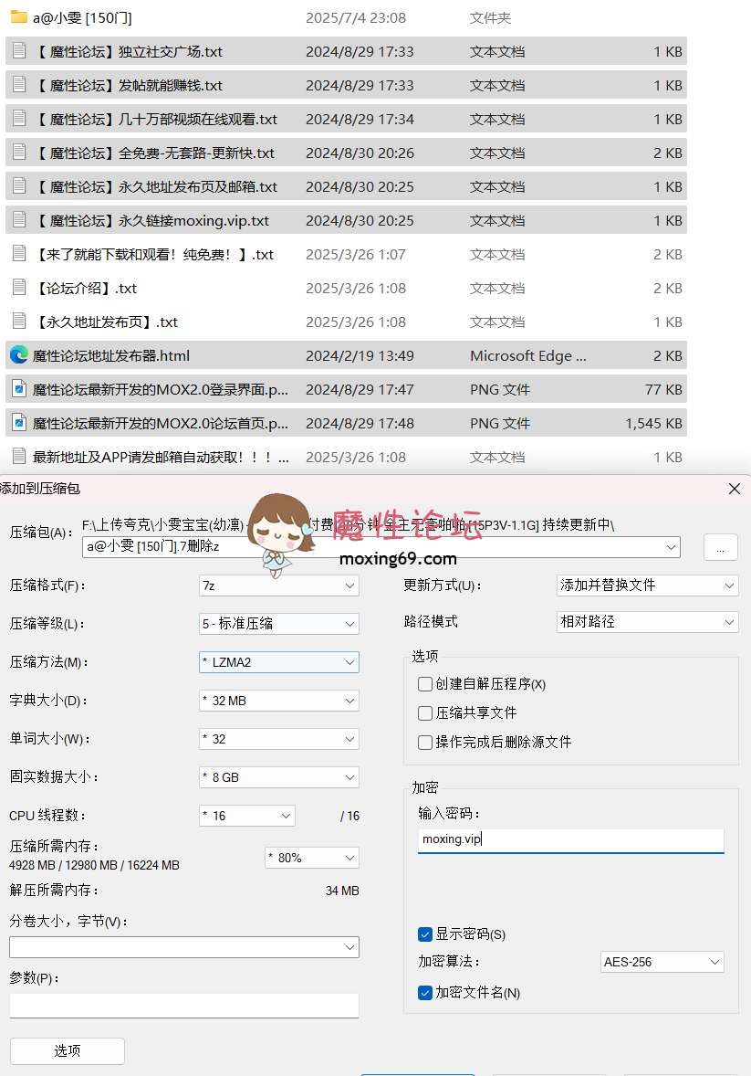The image size is (751, 1076).
Task: Open the 压缩方法 LZMA2 dropdown
Action: pyautogui.click(x=279, y=662)
